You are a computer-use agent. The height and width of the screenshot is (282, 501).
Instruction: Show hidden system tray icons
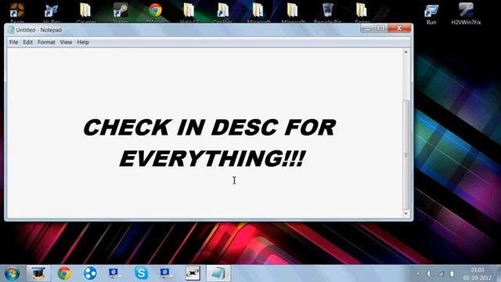tap(418, 273)
